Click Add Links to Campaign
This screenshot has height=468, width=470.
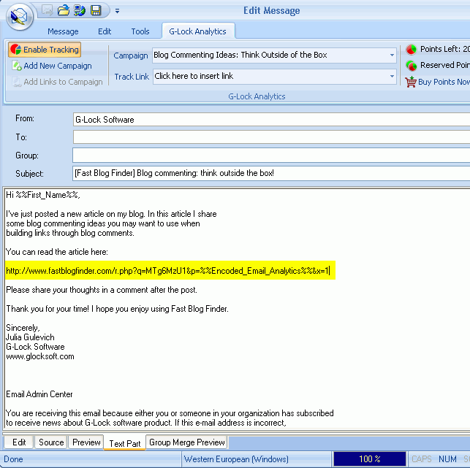(57, 82)
